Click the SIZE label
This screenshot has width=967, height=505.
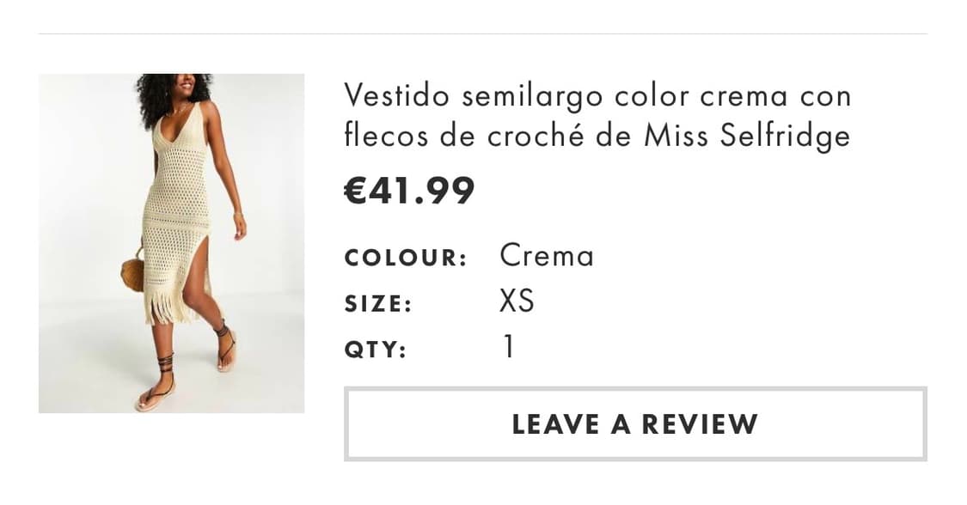coord(378,303)
